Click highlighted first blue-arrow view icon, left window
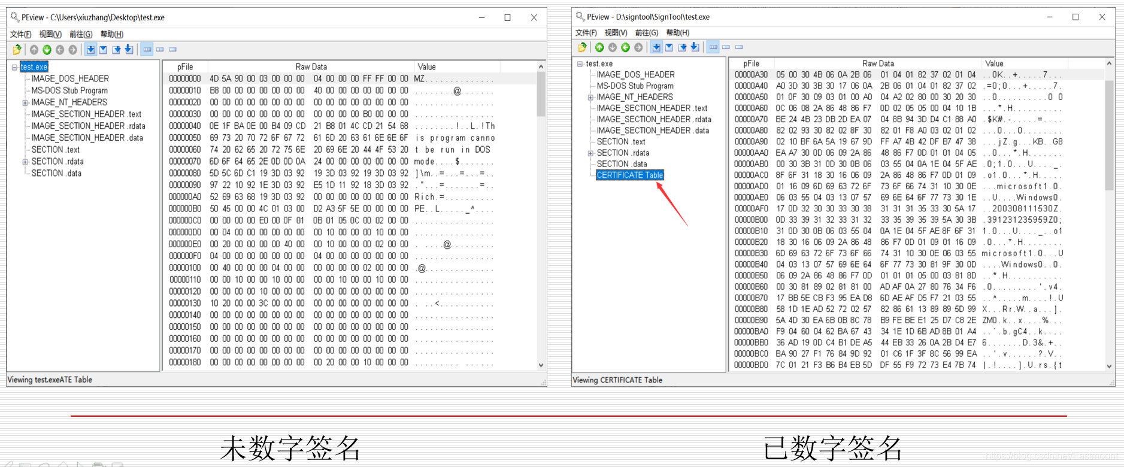1124x467 pixels. click(90, 50)
